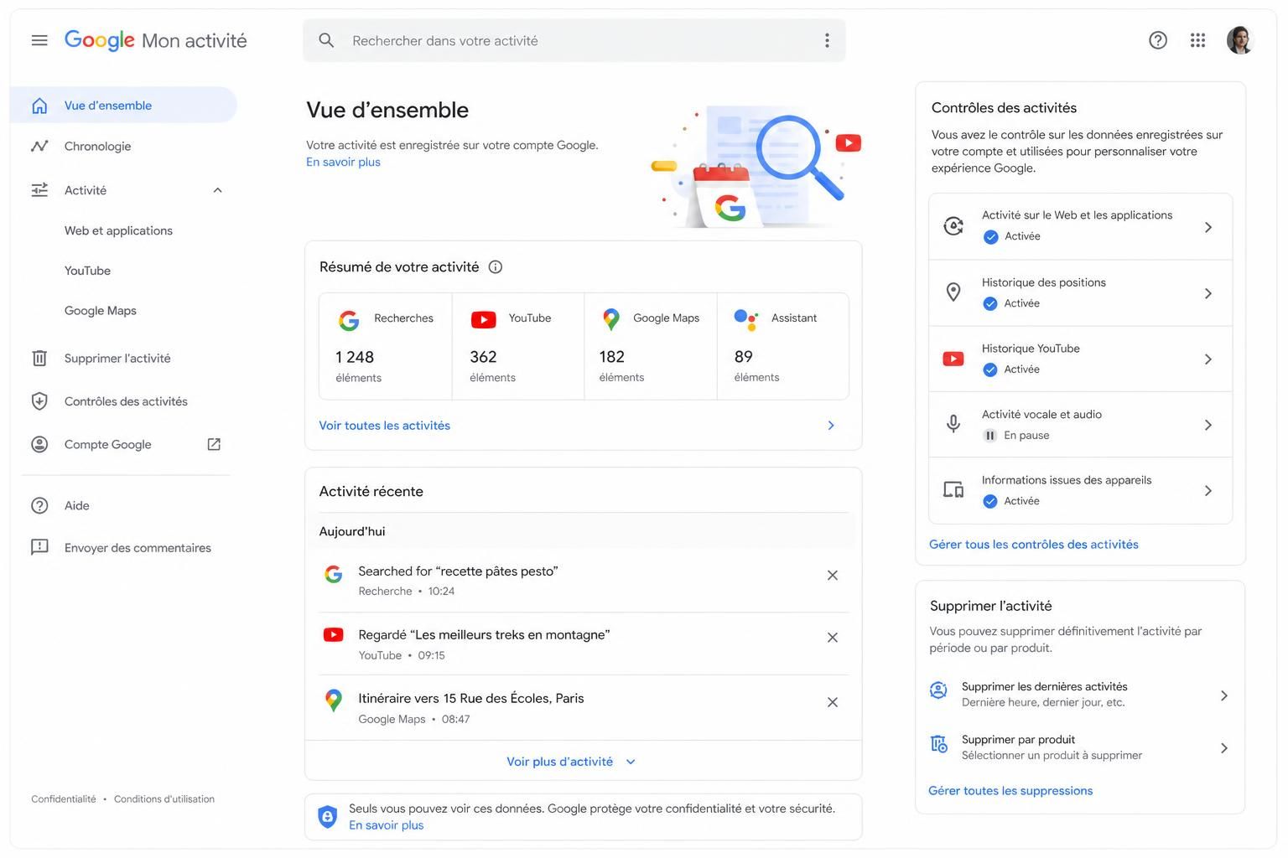Open the Recherches summary card
Viewport: 1288px width, 858px height.
click(x=385, y=346)
